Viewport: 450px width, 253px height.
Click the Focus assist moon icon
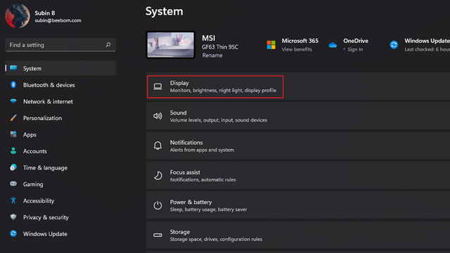click(157, 175)
